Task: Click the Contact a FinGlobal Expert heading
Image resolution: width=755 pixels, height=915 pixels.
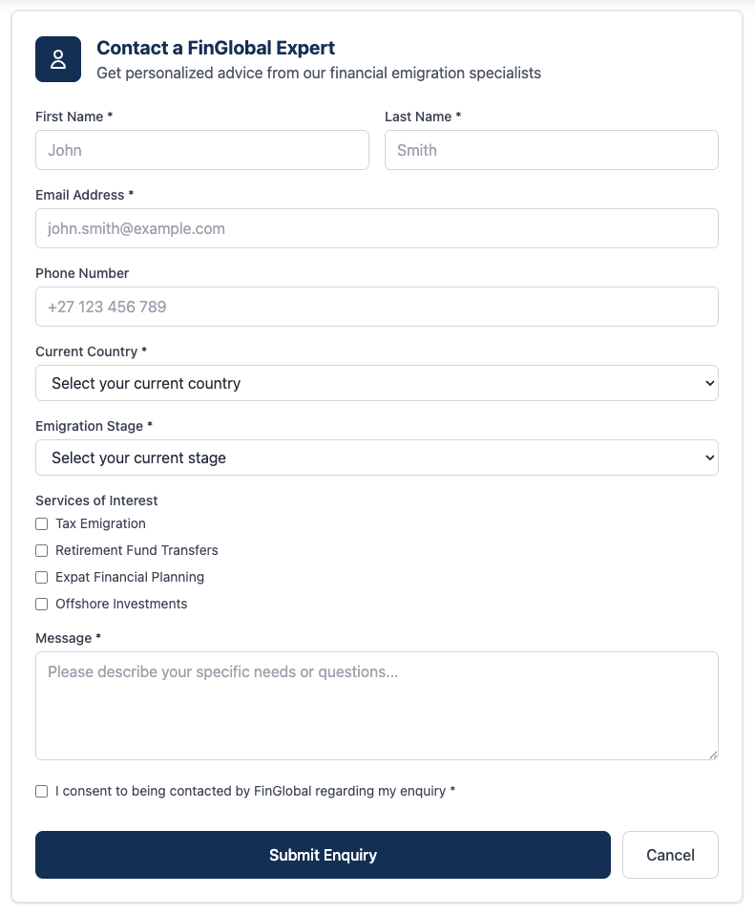Action: (215, 48)
